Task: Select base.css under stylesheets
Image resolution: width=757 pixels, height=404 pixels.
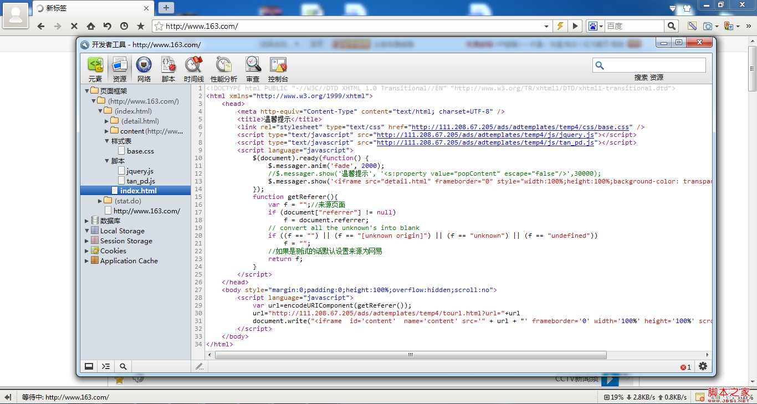Action: click(x=140, y=151)
